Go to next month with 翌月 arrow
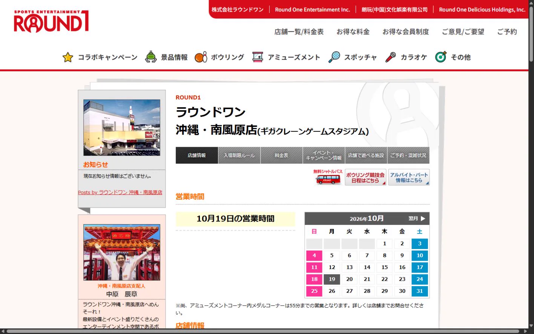 click(x=417, y=219)
